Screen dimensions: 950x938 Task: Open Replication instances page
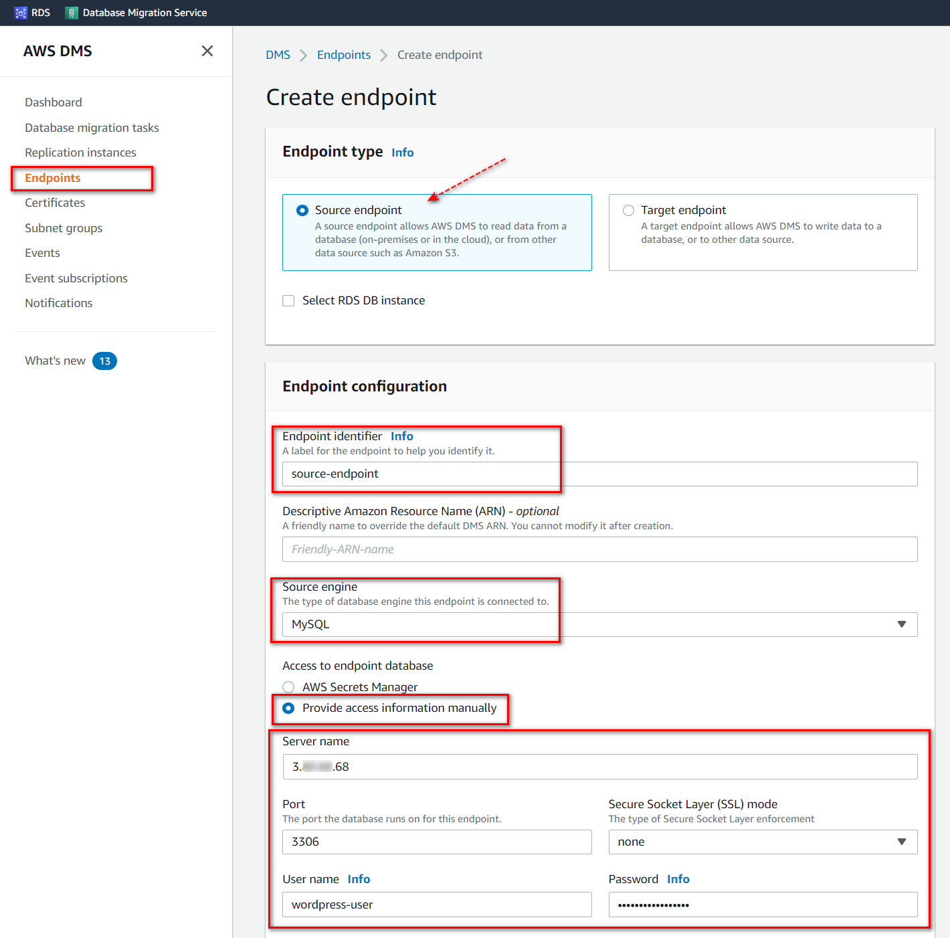pos(80,153)
